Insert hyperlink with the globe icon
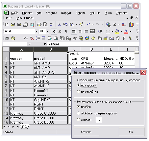This screenshot has width=149, height=141. click(x=108, y=24)
